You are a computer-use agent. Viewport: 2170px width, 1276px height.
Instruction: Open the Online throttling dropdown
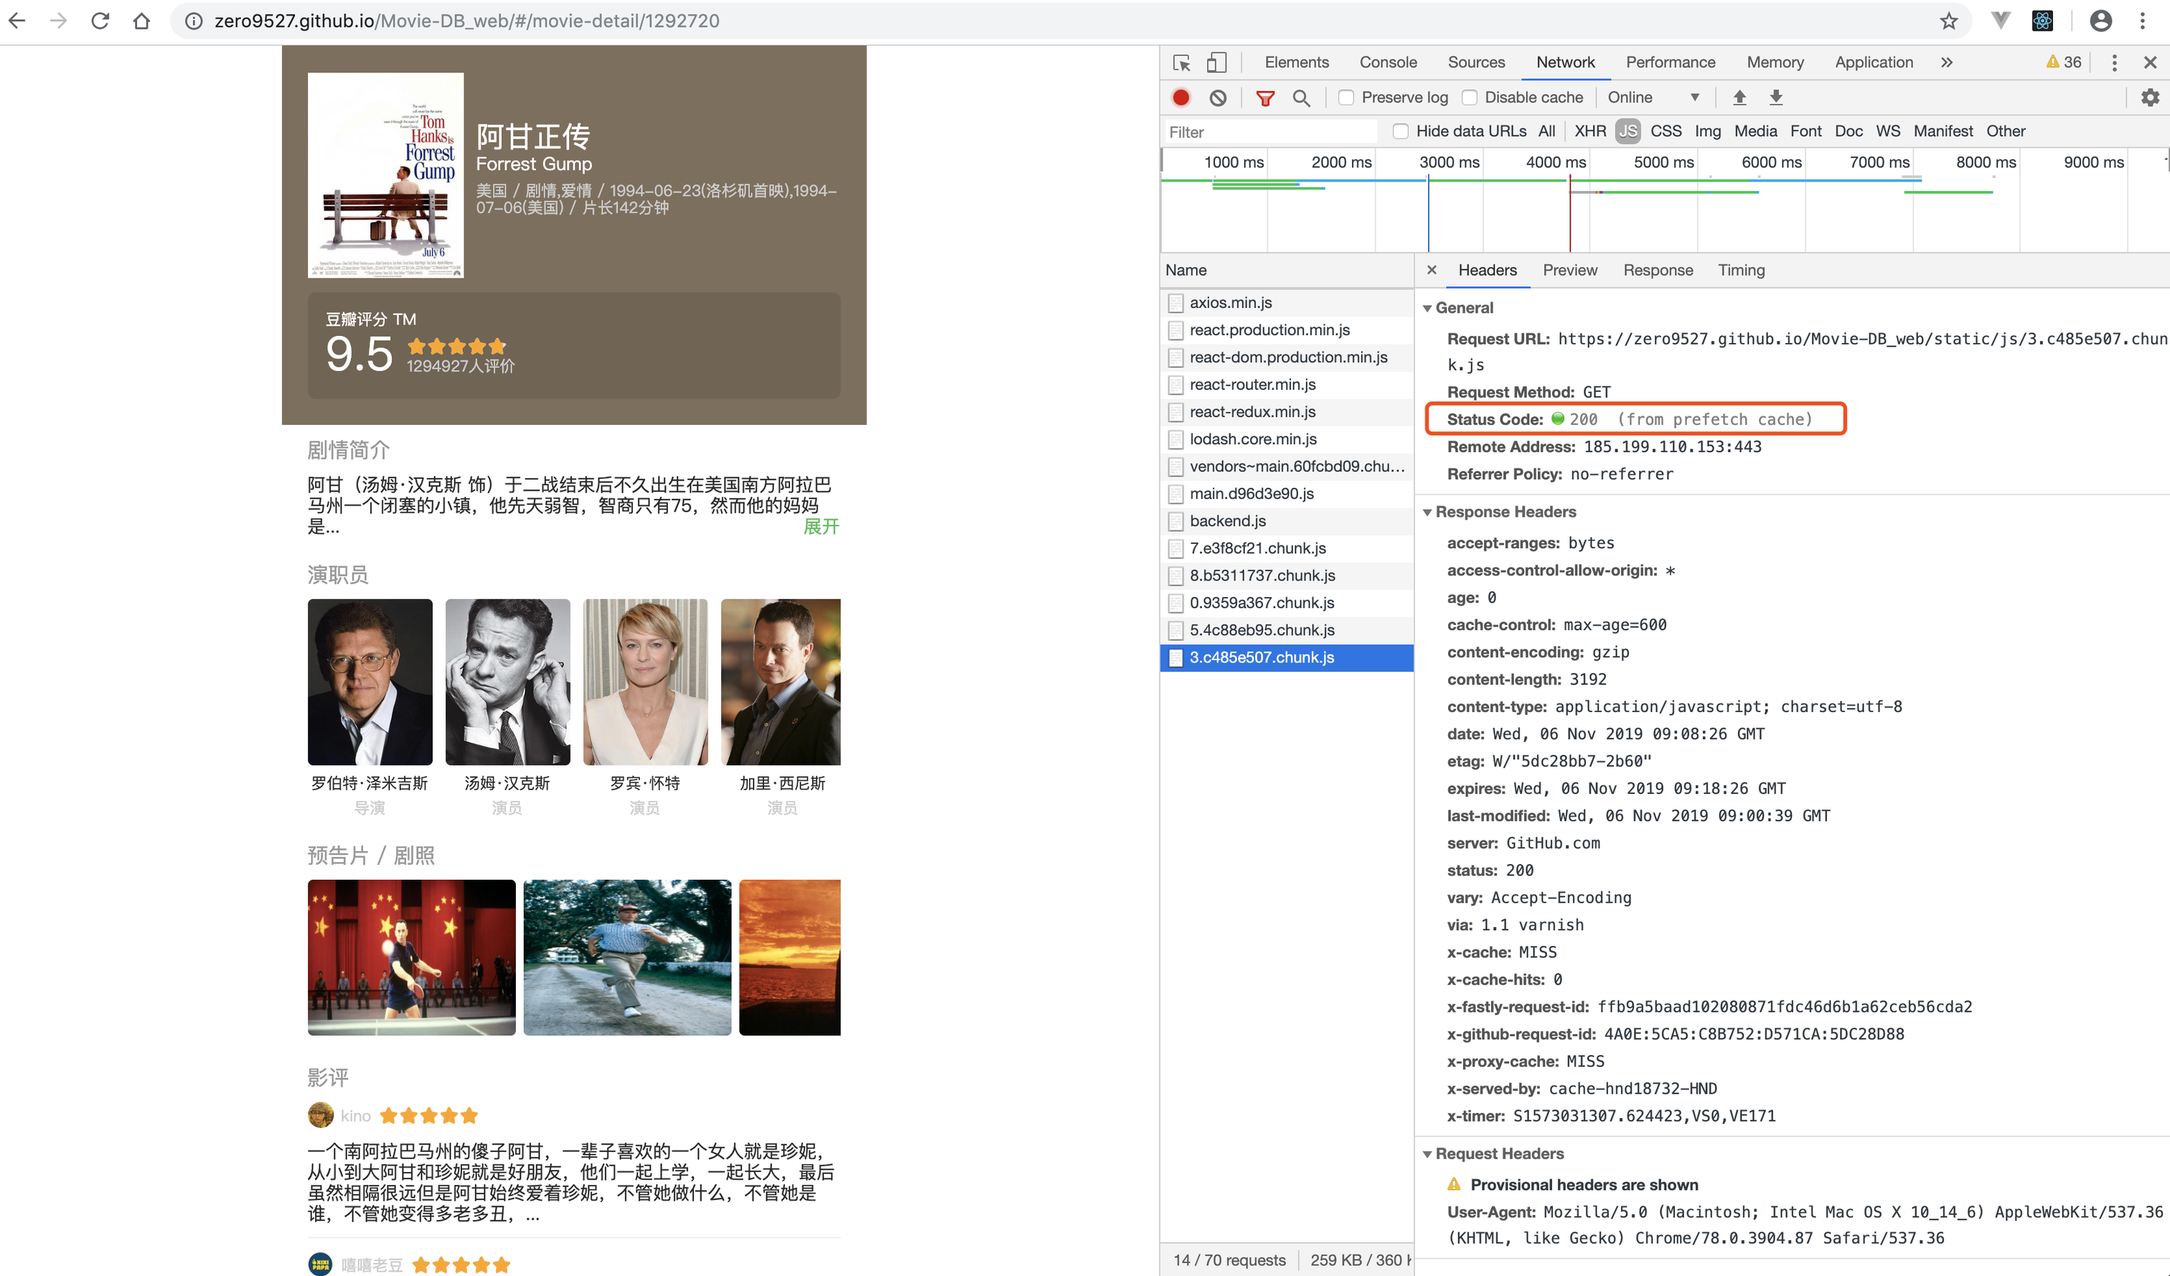tap(1653, 98)
